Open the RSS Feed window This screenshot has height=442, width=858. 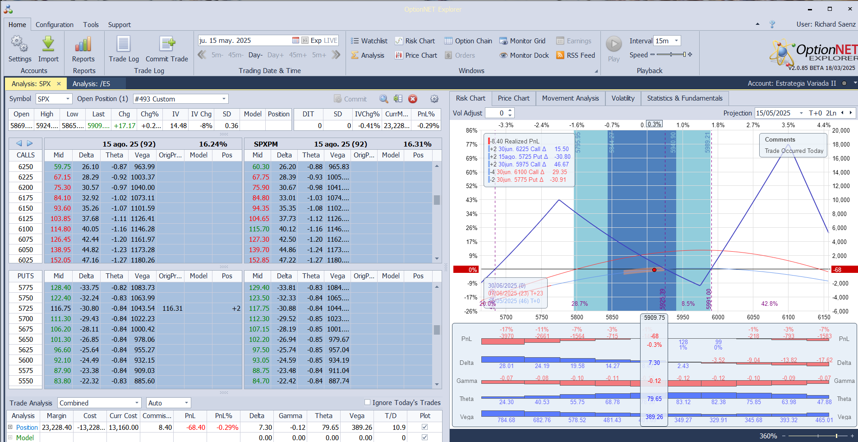(x=576, y=55)
